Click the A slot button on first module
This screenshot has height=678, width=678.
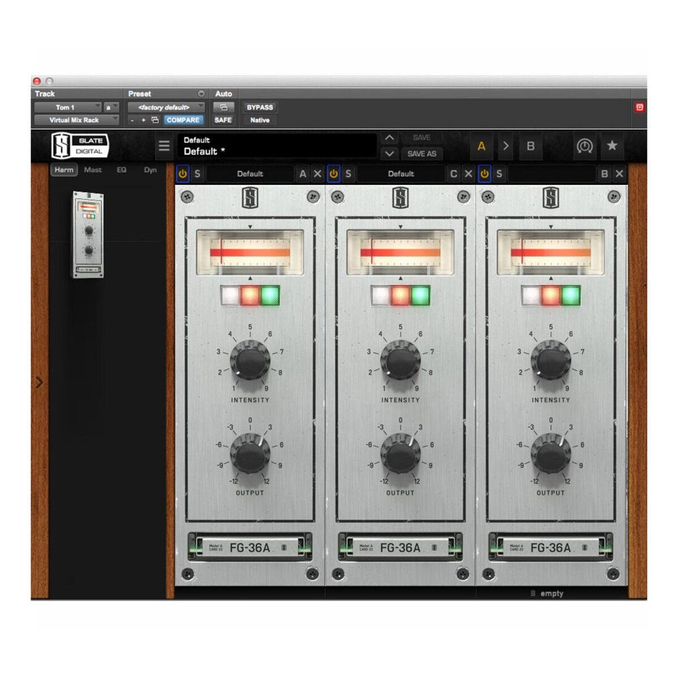[303, 174]
